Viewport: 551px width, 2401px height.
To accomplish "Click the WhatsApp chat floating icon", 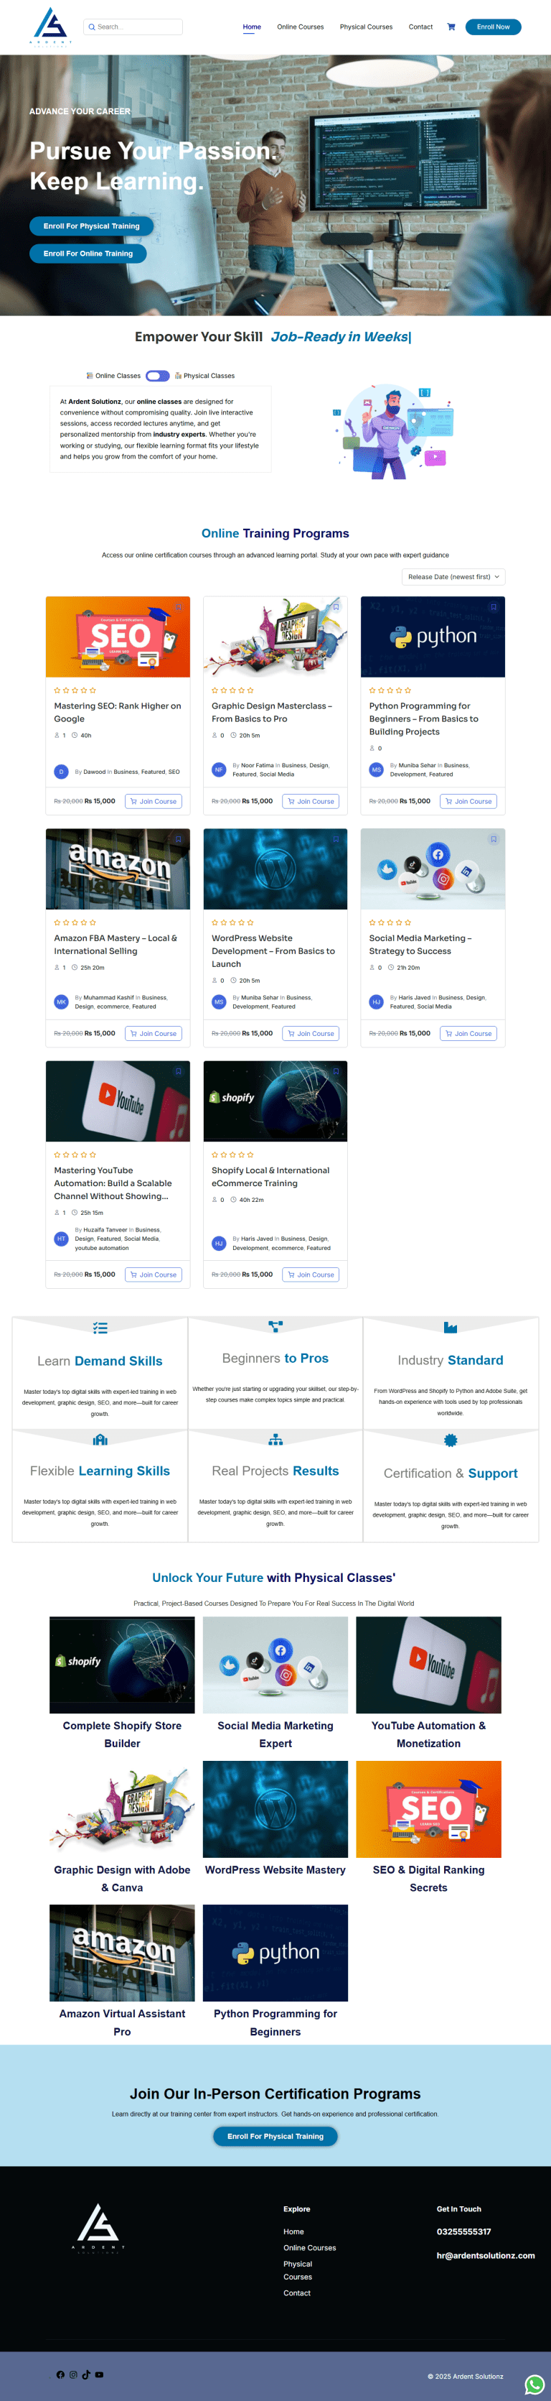I will click(x=534, y=2384).
